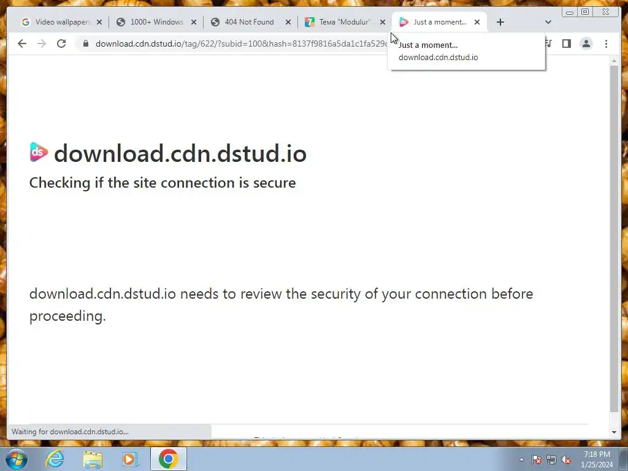Open the media control icon in toolbar
This screenshot has width=628, height=471.
[x=548, y=44]
